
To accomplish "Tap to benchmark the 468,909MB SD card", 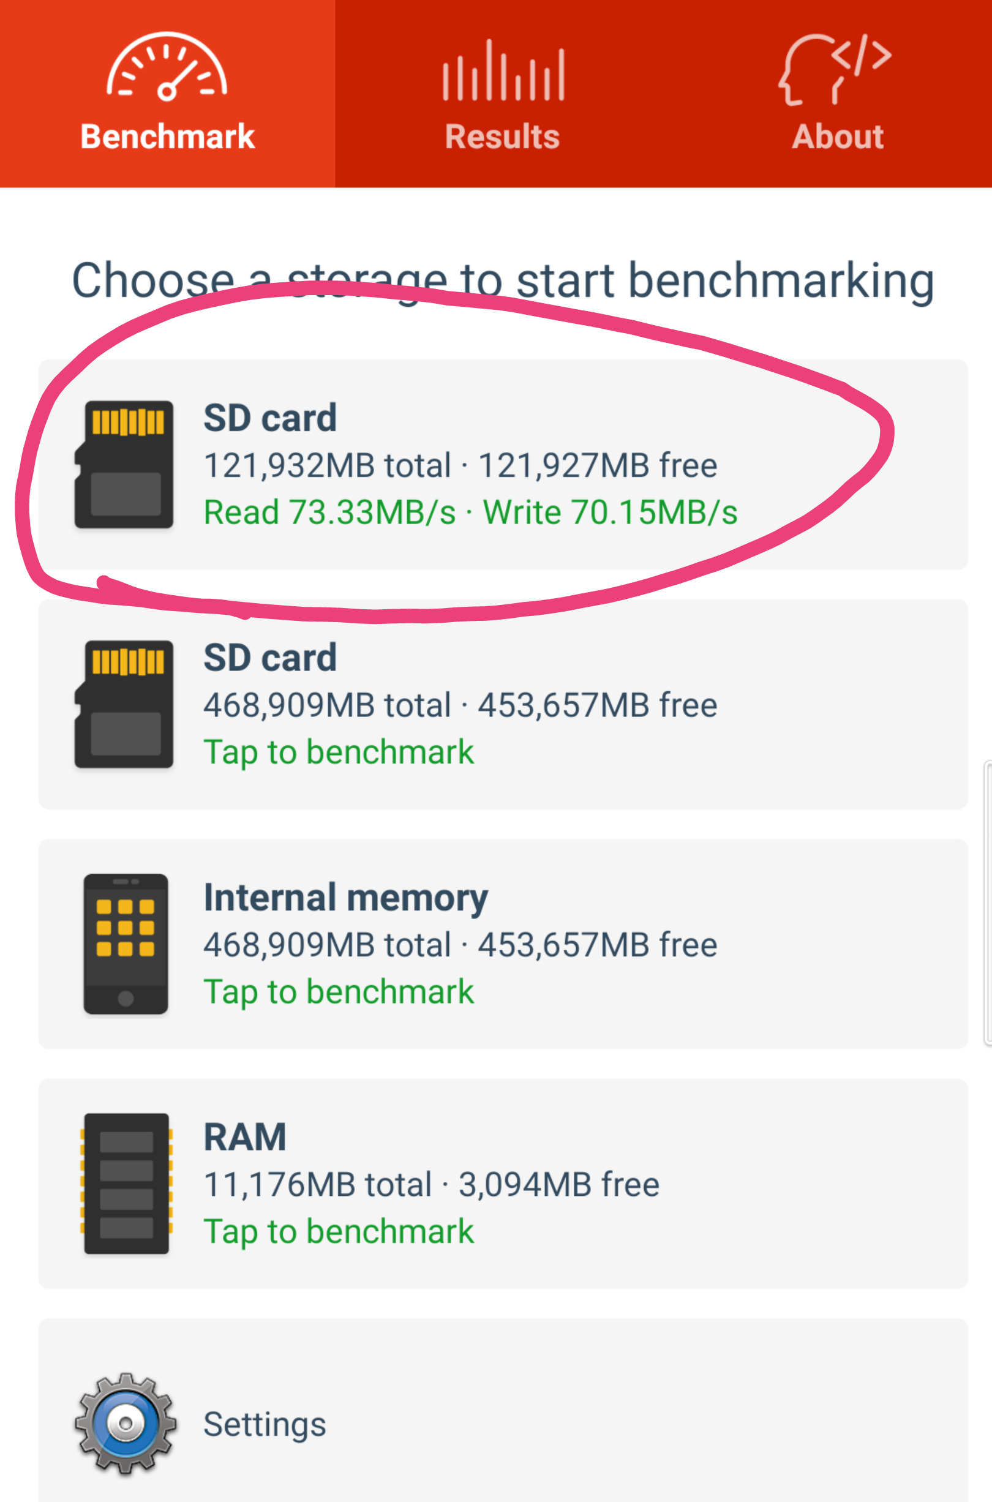I will click(x=339, y=752).
